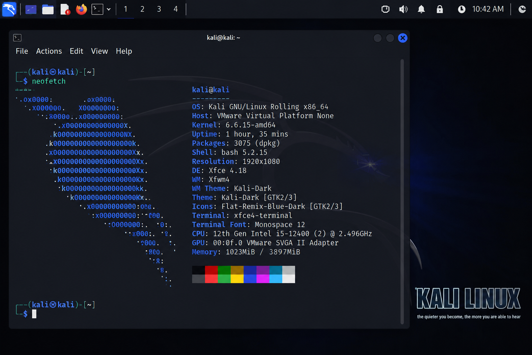Open the terminal emulator launcher
The image size is (532, 355).
pyautogui.click(x=97, y=9)
